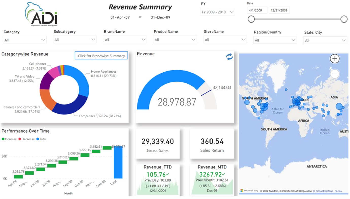Expand the StoreName filter list
The height and width of the screenshot is (199, 350).
(x=225, y=39)
